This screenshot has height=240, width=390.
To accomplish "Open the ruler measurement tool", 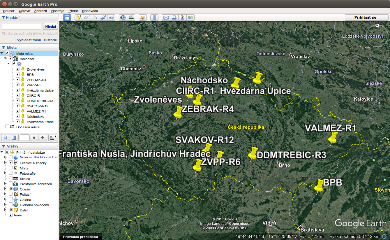I will 154,17.
